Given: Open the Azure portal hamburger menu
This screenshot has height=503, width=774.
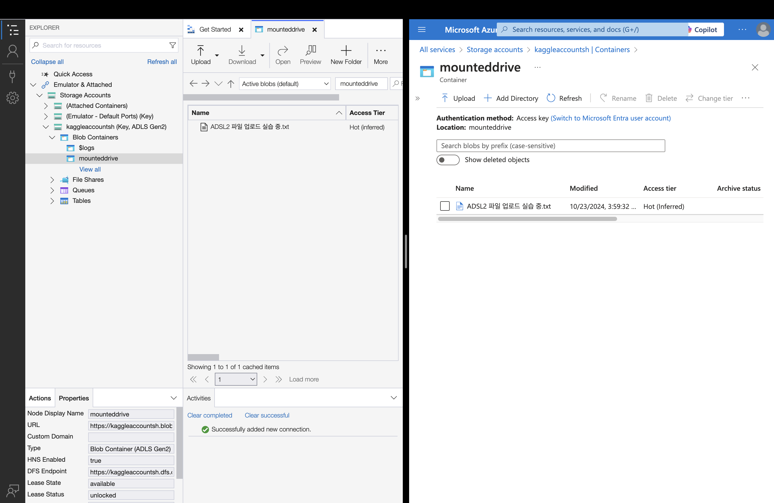Looking at the screenshot, I should [421, 29].
